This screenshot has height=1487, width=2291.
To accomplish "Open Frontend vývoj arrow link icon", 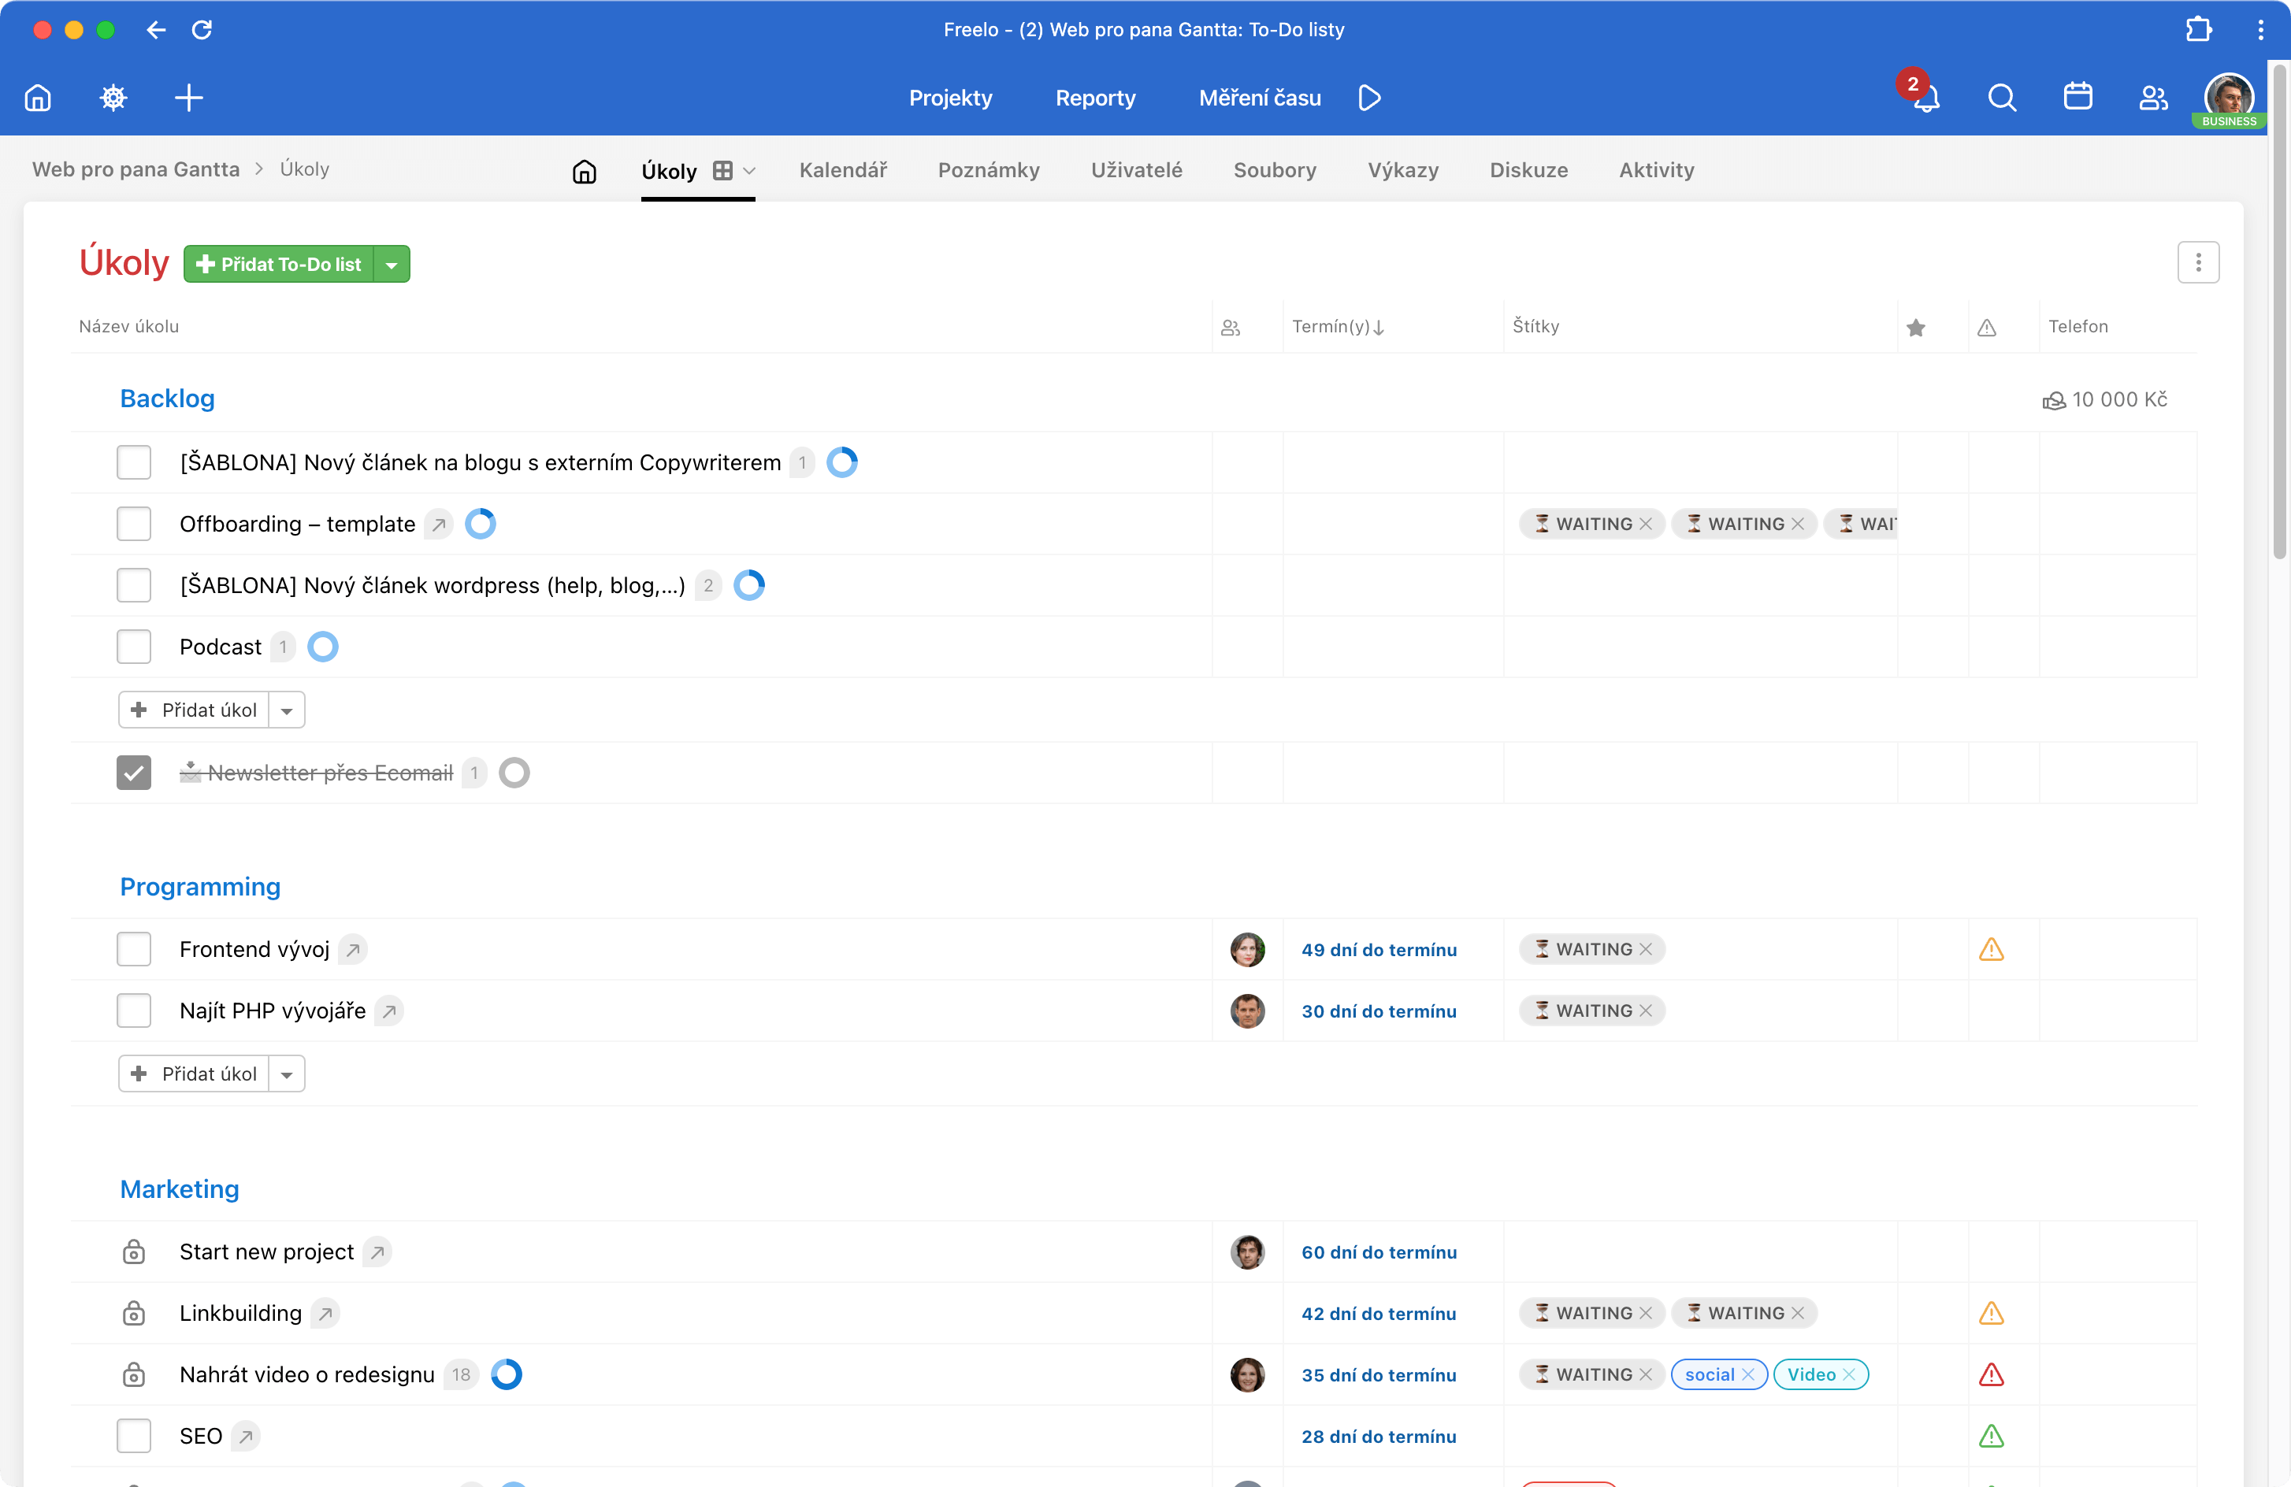I will click(x=353, y=950).
